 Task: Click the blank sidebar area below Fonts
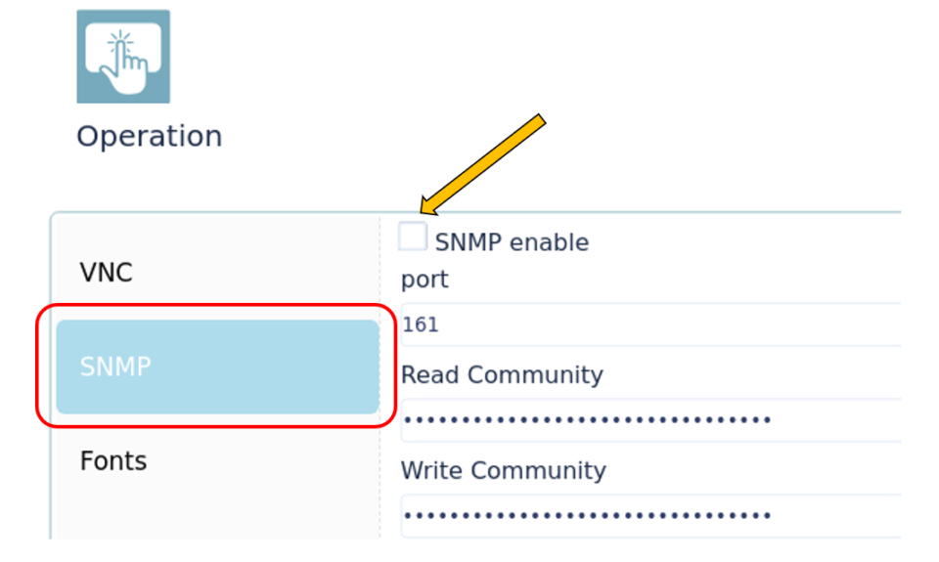(x=215, y=509)
